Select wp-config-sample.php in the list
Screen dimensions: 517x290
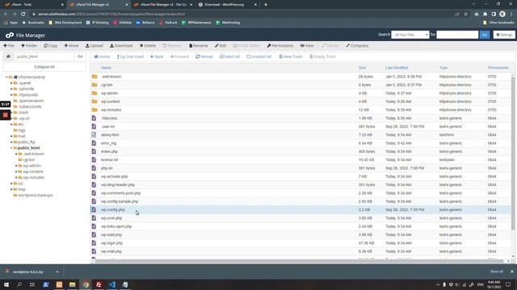[x=120, y=201]
